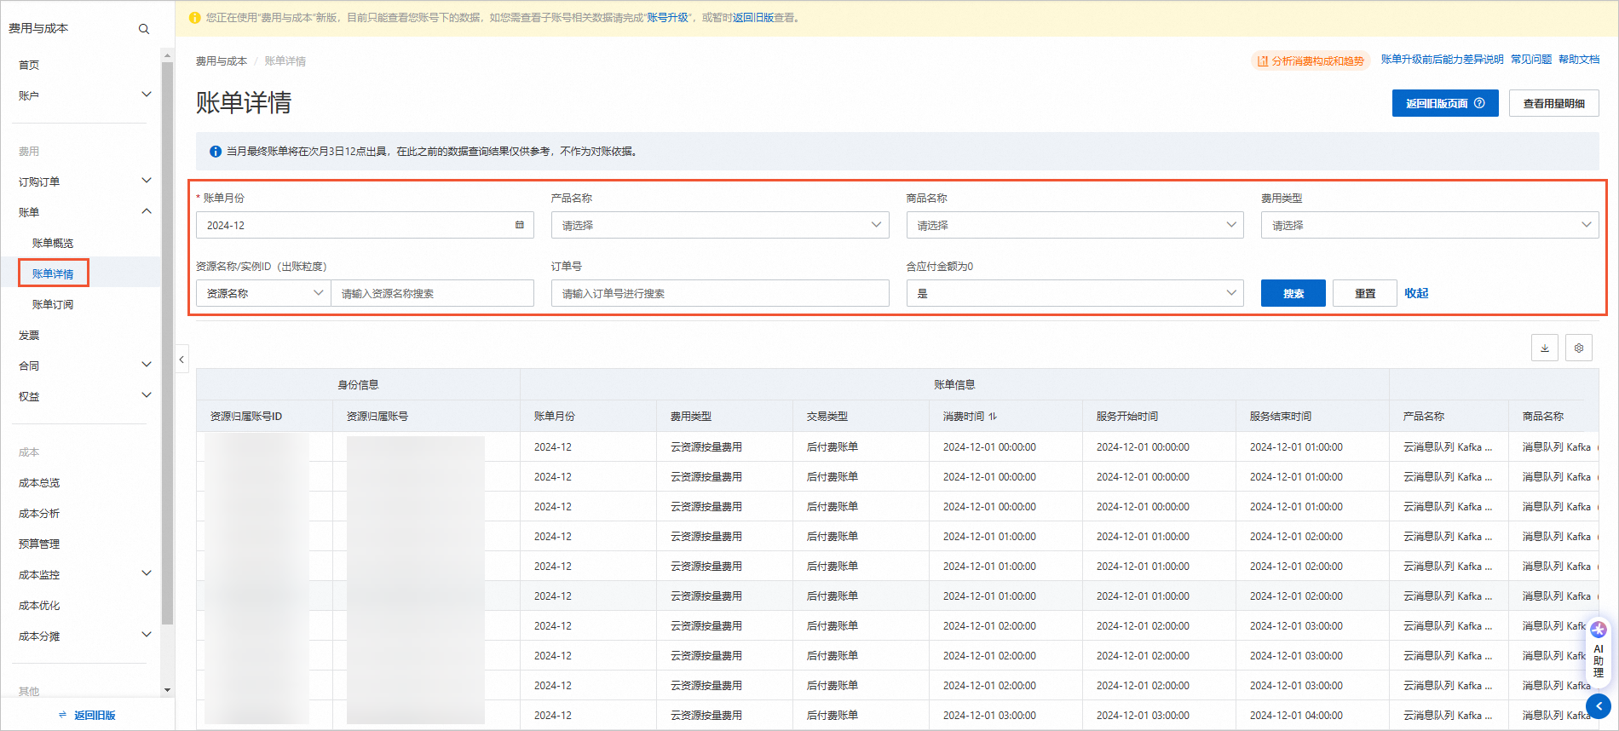Expand the 订购订单 menu chevron
The image size is (1619, 731).
click(x=147, y=181)
